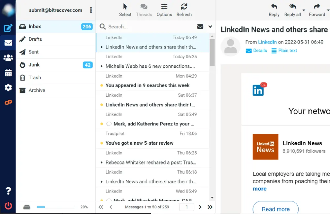This screenshot has height=214, width=330.
Task: Open list Options in the toolbar
Action: [164, 10]
